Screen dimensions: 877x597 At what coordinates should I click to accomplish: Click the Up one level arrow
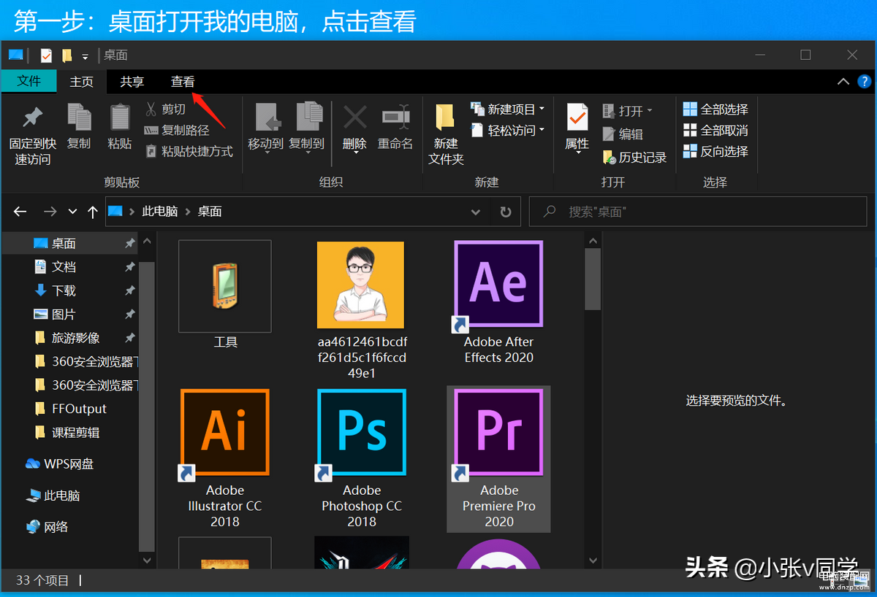tap(92, 212)
